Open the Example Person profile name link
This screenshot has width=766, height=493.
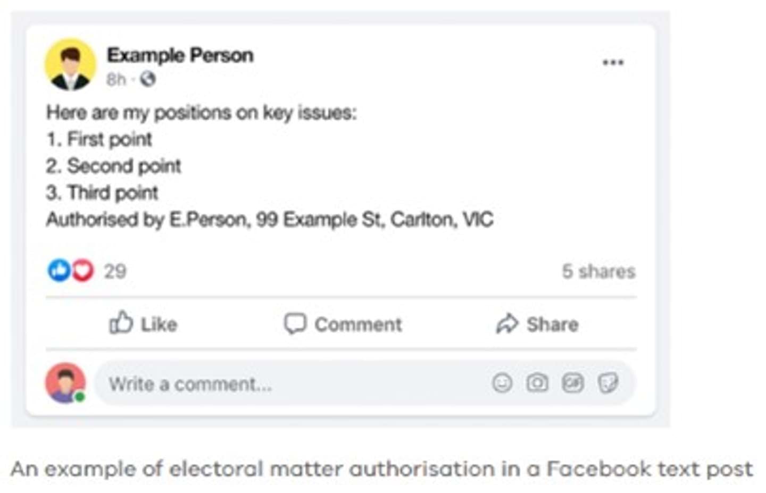click(180, 55)
